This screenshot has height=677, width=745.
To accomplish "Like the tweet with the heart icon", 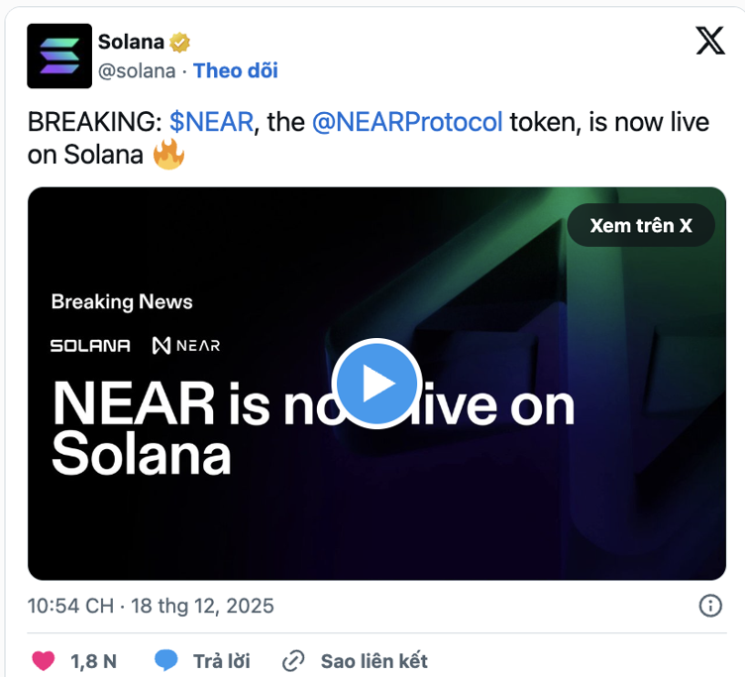I will pyautogui.click(x=44, y=660).
